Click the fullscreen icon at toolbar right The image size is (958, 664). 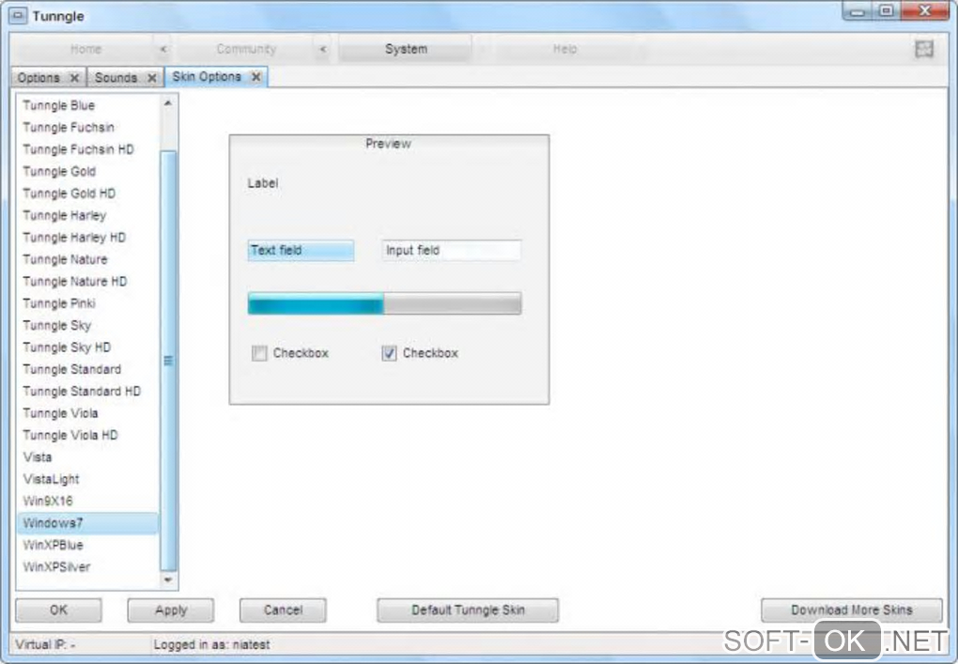pyautogui.click(x=924, y=49)
